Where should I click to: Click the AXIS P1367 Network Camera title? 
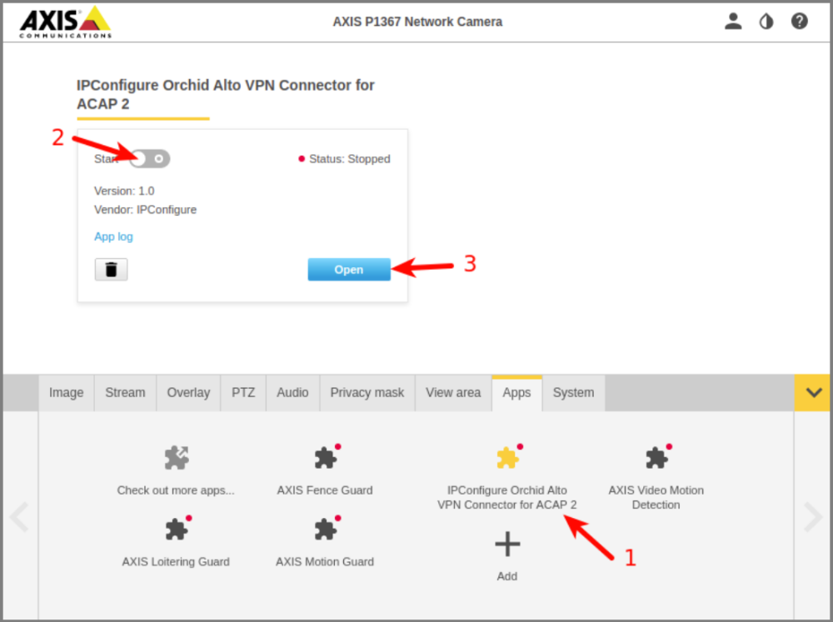pyautogui.click(x=417, y=22)
